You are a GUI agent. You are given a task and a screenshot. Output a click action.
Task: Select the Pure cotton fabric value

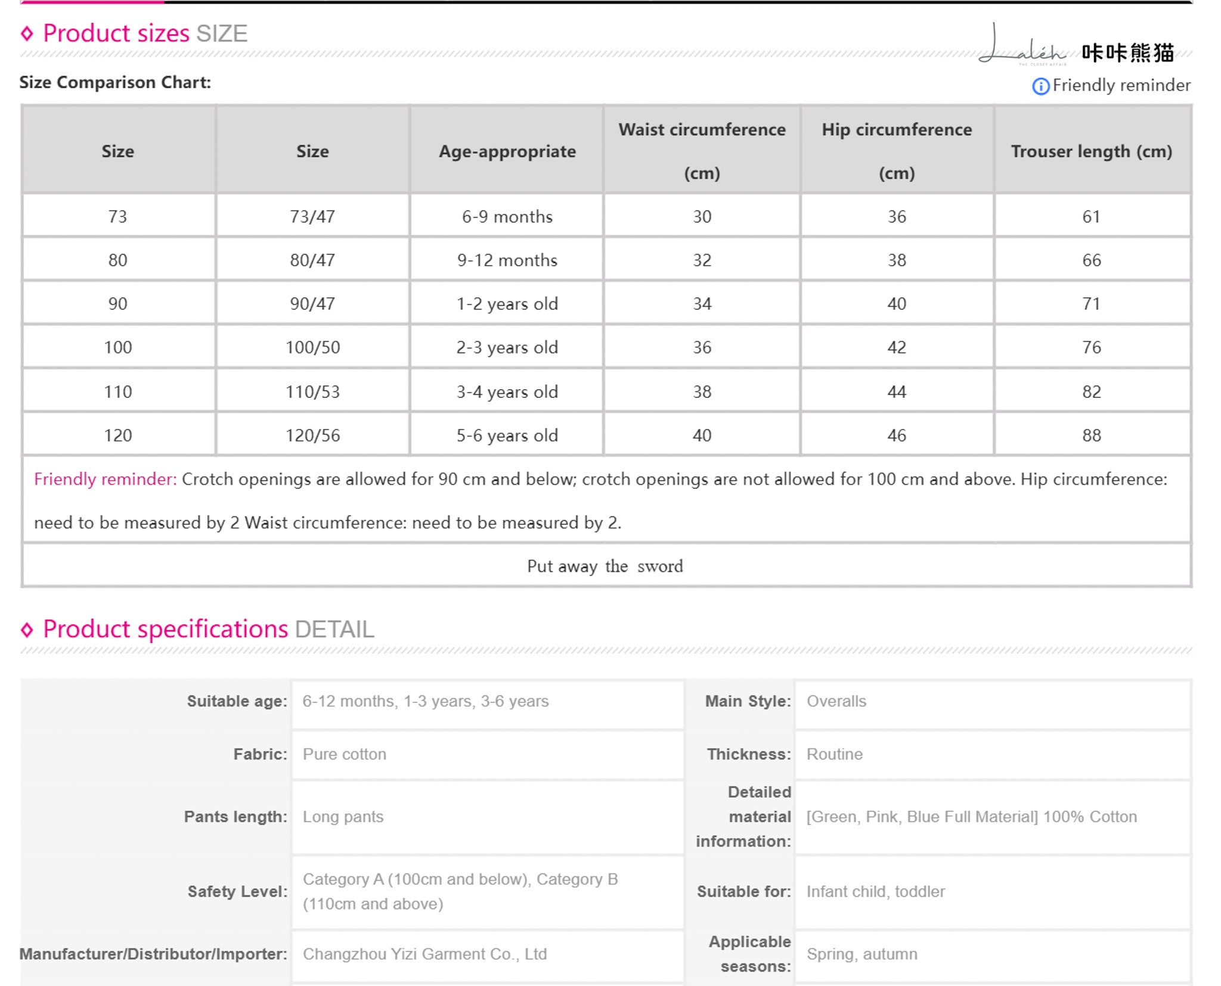(x=345, y=754)
